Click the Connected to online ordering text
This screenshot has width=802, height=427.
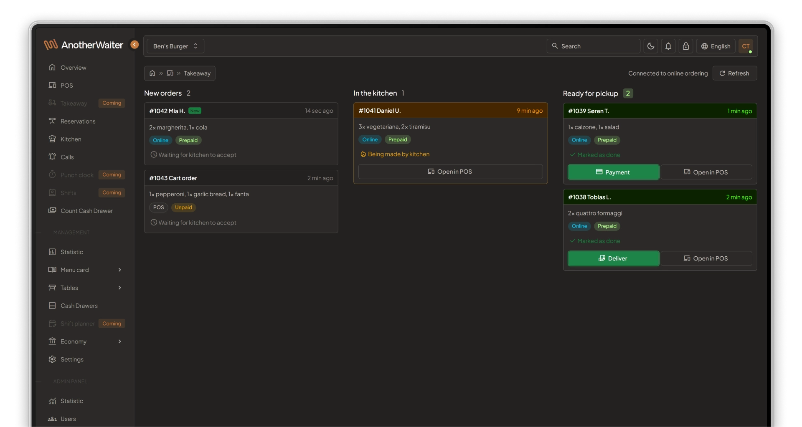click(668, 73)
